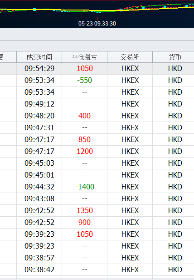Select the 400 profit entry
The height and width of the screenshot is (280, 194).
(x=84, y=116)
